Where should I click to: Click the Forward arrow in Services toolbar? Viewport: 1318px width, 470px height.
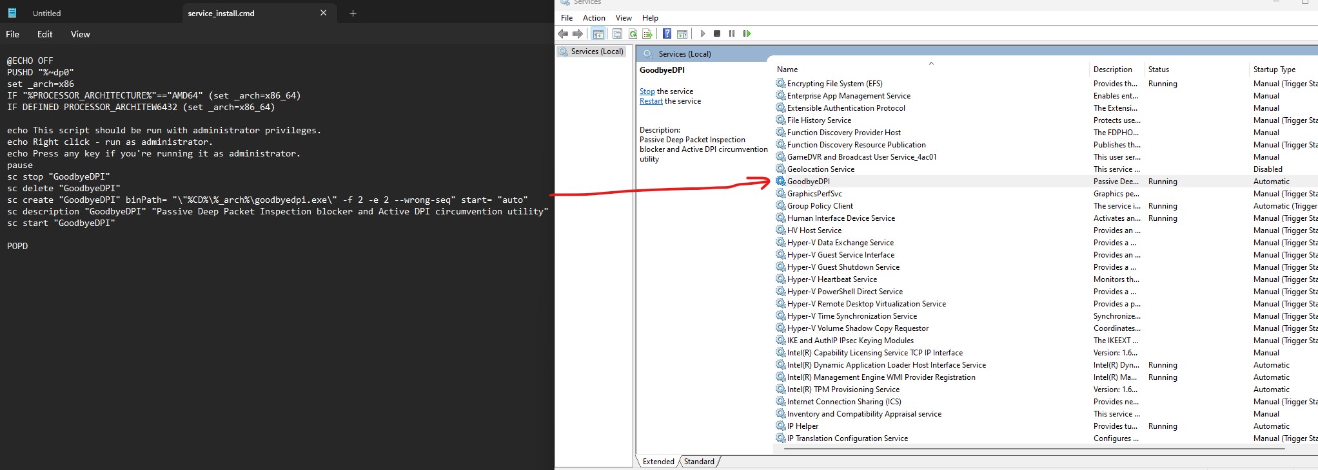tap(577, 33)
